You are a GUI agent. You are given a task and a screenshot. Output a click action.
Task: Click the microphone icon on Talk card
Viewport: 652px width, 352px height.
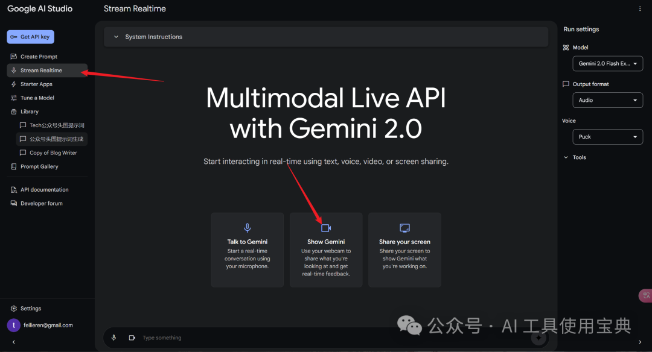(x=248, y=227)
